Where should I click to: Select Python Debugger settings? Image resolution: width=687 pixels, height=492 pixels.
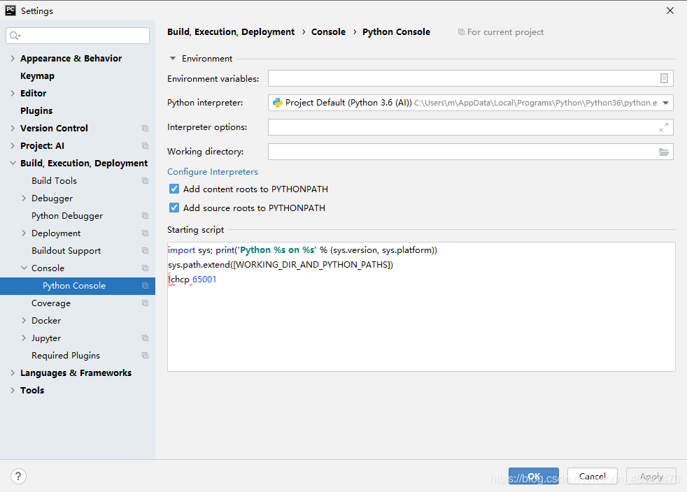pyautogui.click(x=67, y=216)
